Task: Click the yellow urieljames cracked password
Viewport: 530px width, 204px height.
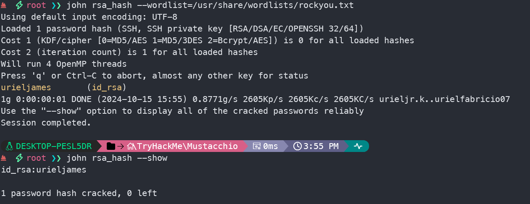Action: tap(26, 88)
